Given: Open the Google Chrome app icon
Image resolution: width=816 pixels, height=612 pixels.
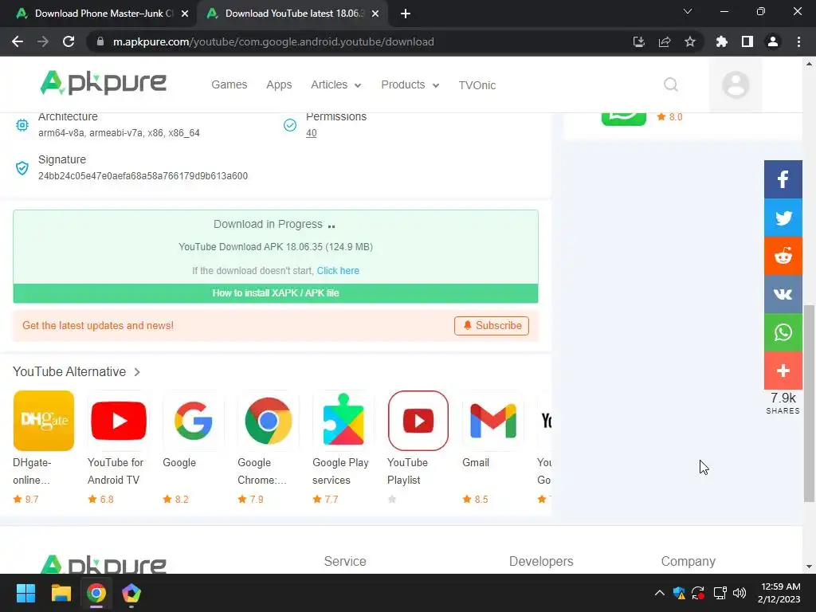Looking at the screenshot, I should [x=268, y=421].
